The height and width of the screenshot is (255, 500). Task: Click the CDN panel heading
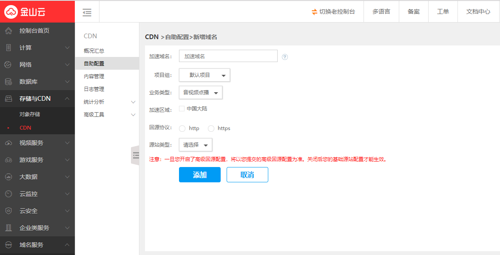90,36
